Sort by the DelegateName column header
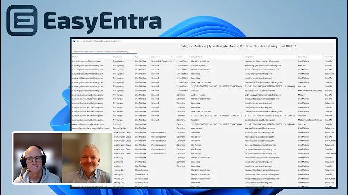Image resolution: width=348 pixels, height=195 pixels. click(x=197, y=57)
